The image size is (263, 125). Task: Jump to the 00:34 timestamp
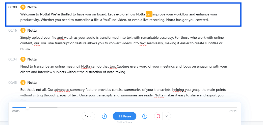pos(13,59)
